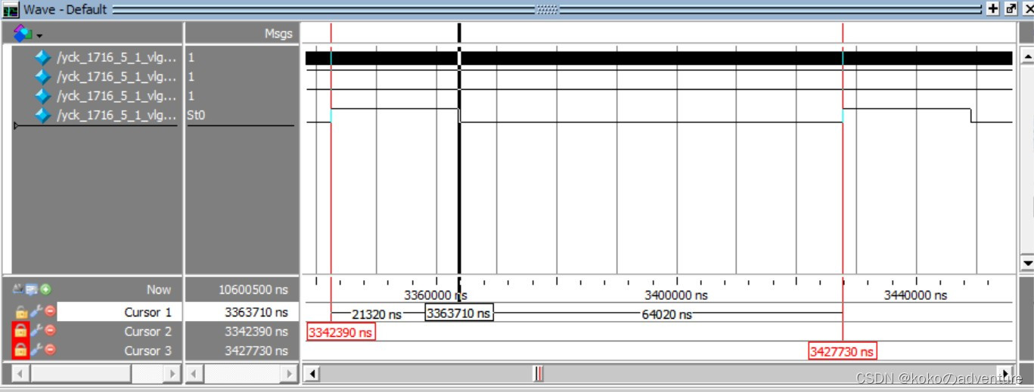Delete Cursor 2 with its red minus icon

[50, 331]
